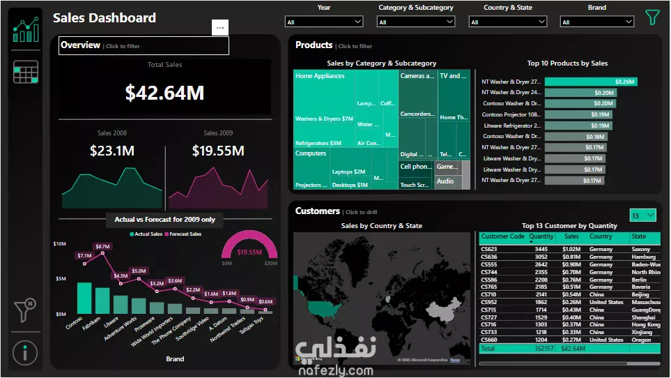
Task: Click the Forecast Sales legend item
Action: [x=183, y=234]
